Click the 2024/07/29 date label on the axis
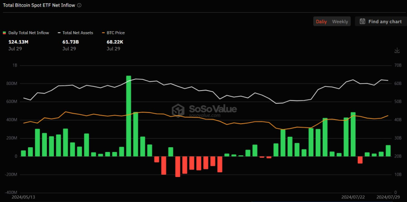This screenshot has width=407, height=202. (x=388, y=196)
